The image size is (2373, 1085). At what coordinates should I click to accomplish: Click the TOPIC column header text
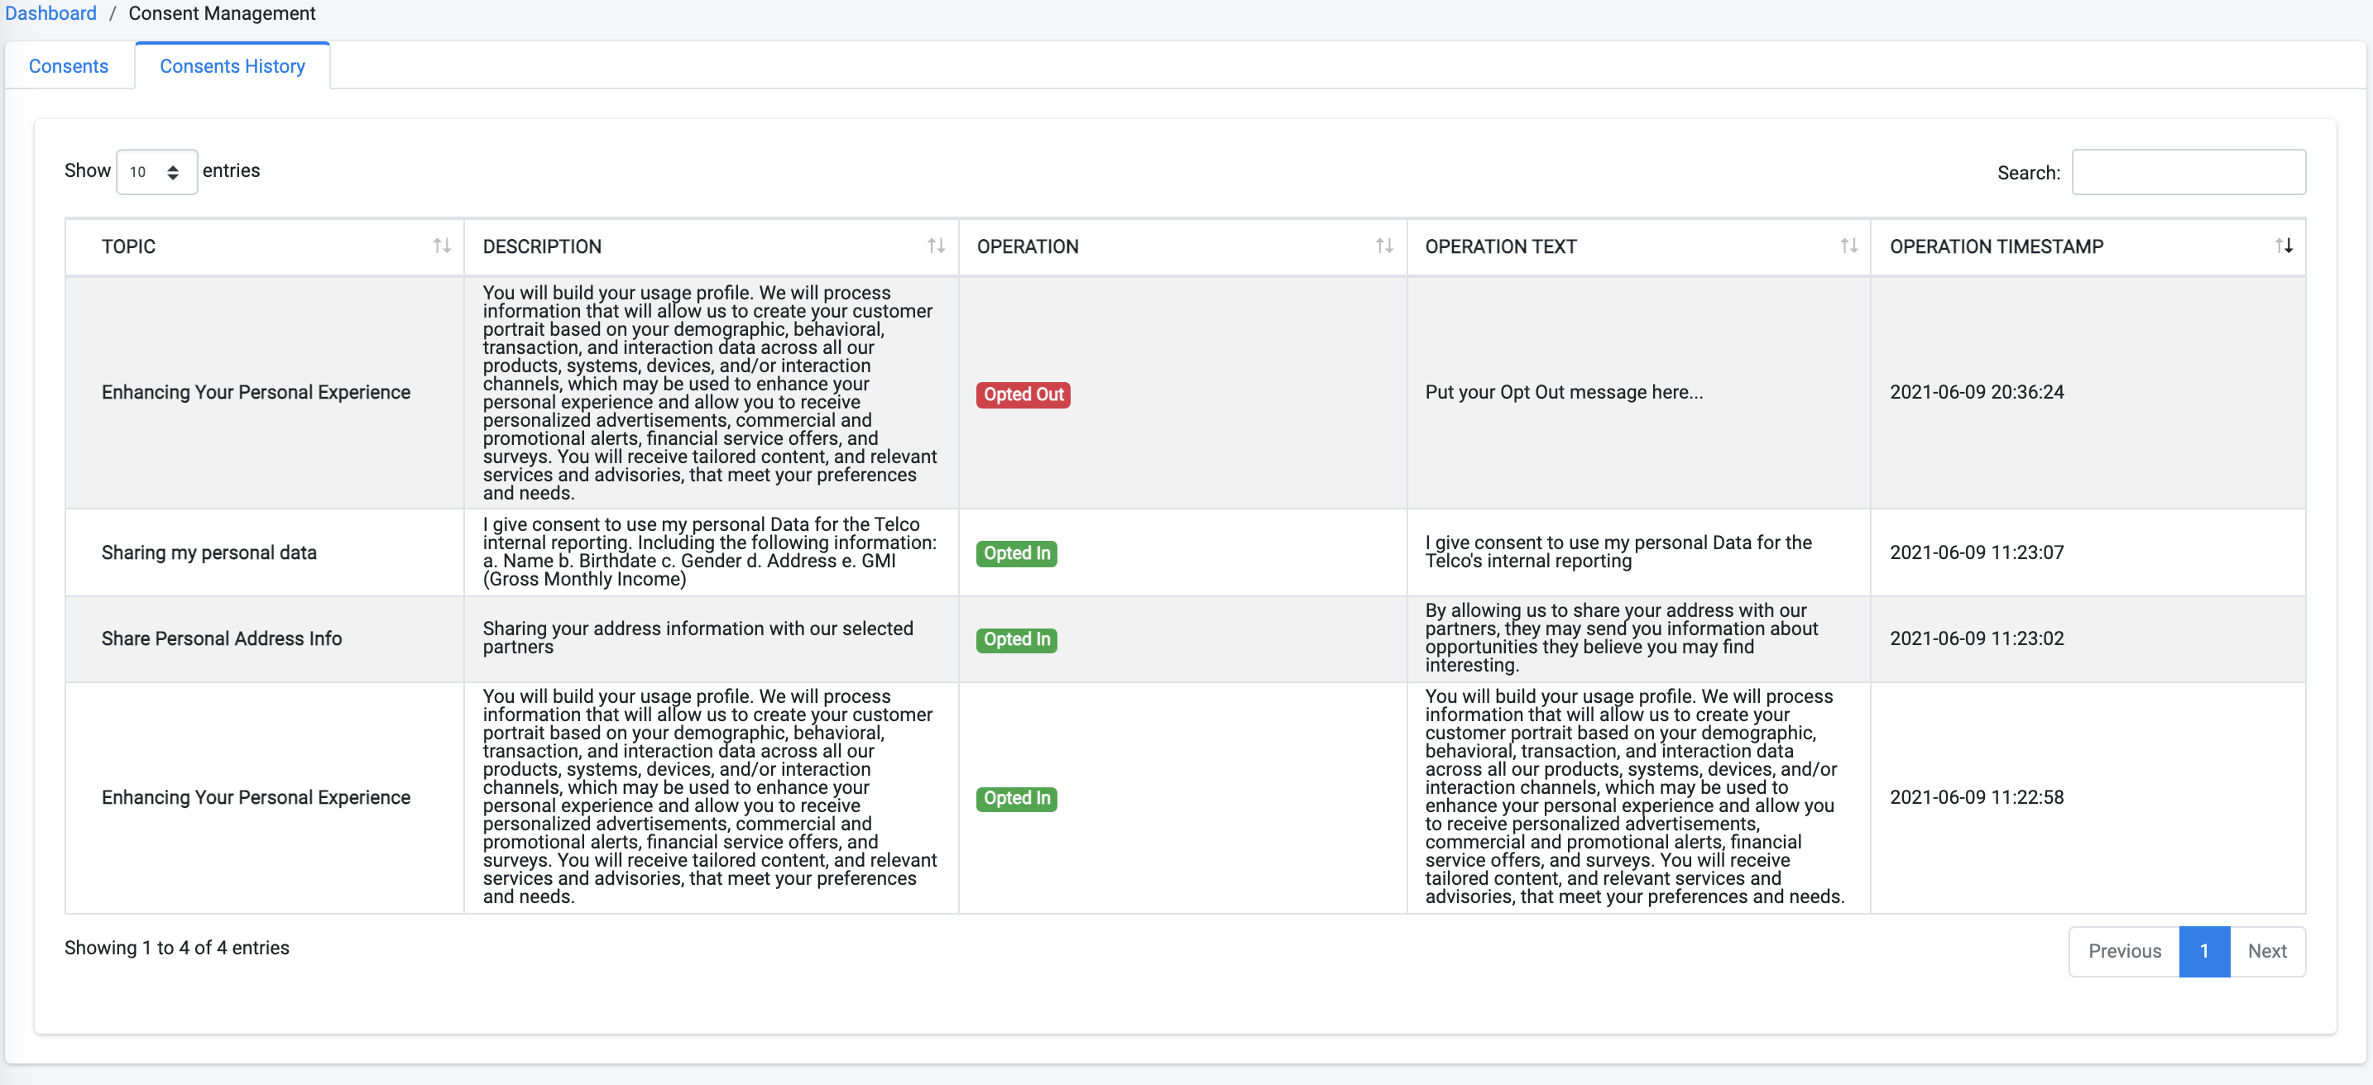pyautogui.click(x=128, y=246)
